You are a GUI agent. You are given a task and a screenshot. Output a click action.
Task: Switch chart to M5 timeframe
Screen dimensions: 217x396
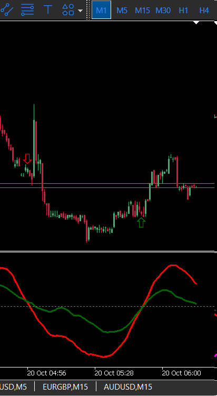(x=122, y=11)
